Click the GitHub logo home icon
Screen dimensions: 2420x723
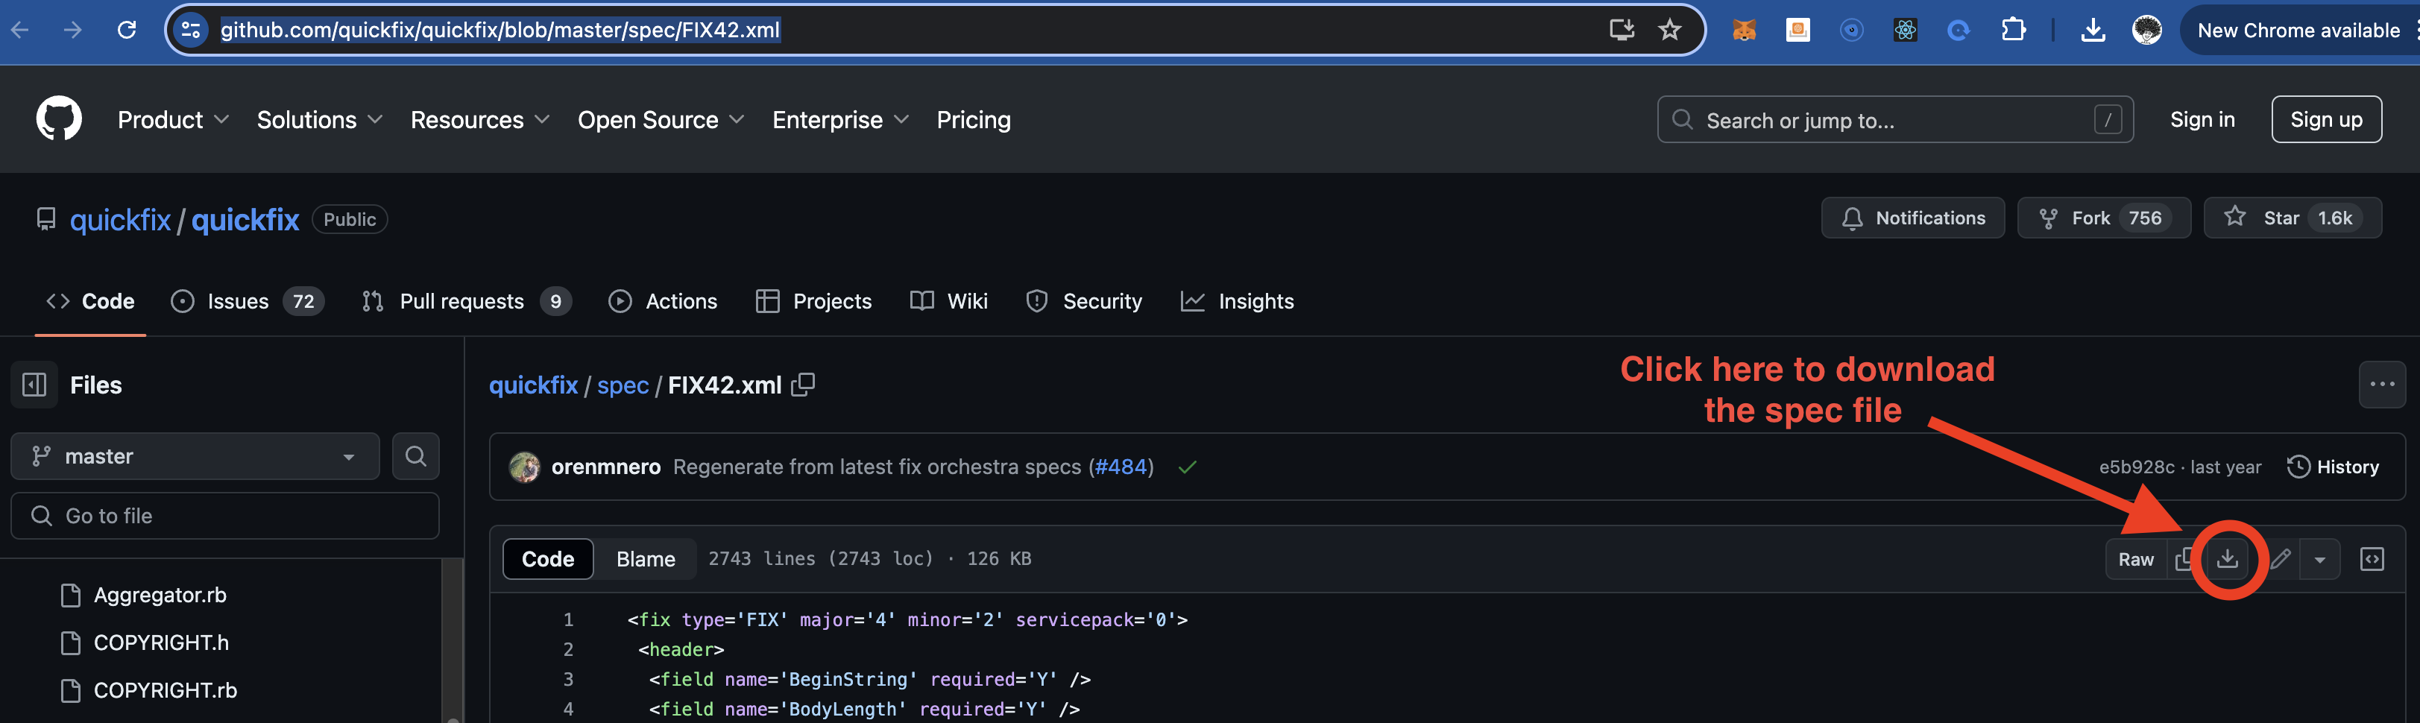pyautogui.click(x=58, y=119)
